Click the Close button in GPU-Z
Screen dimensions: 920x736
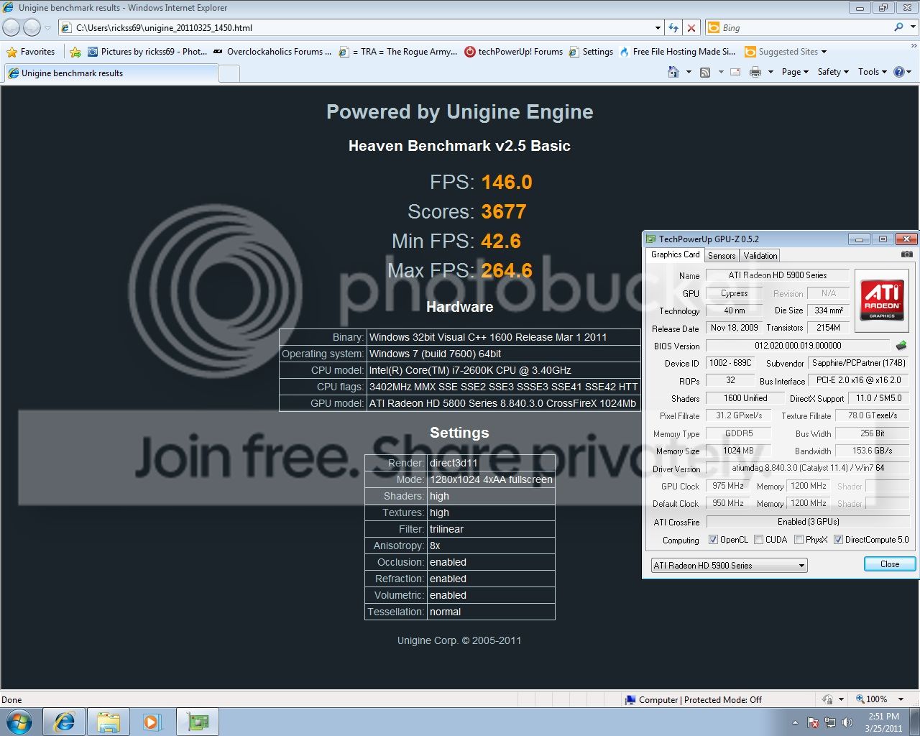(890, 564)
